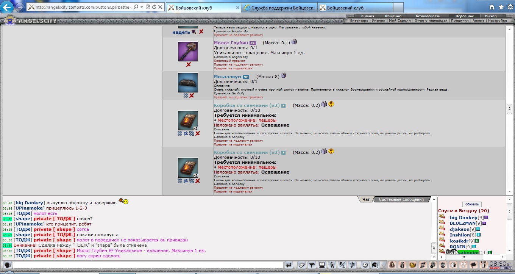Open the Безопасность menu
Image resolution: width=515 pixels, height=274 pixels.
click(x=428, y=16)
